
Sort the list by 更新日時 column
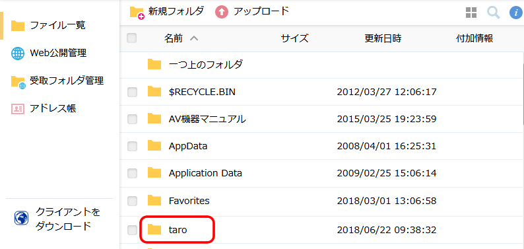383,39
